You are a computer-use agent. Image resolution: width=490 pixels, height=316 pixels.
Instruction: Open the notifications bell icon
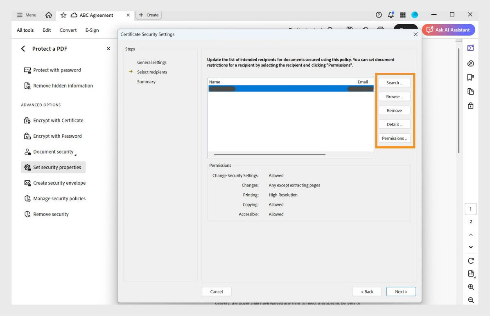tap(391, 15)
